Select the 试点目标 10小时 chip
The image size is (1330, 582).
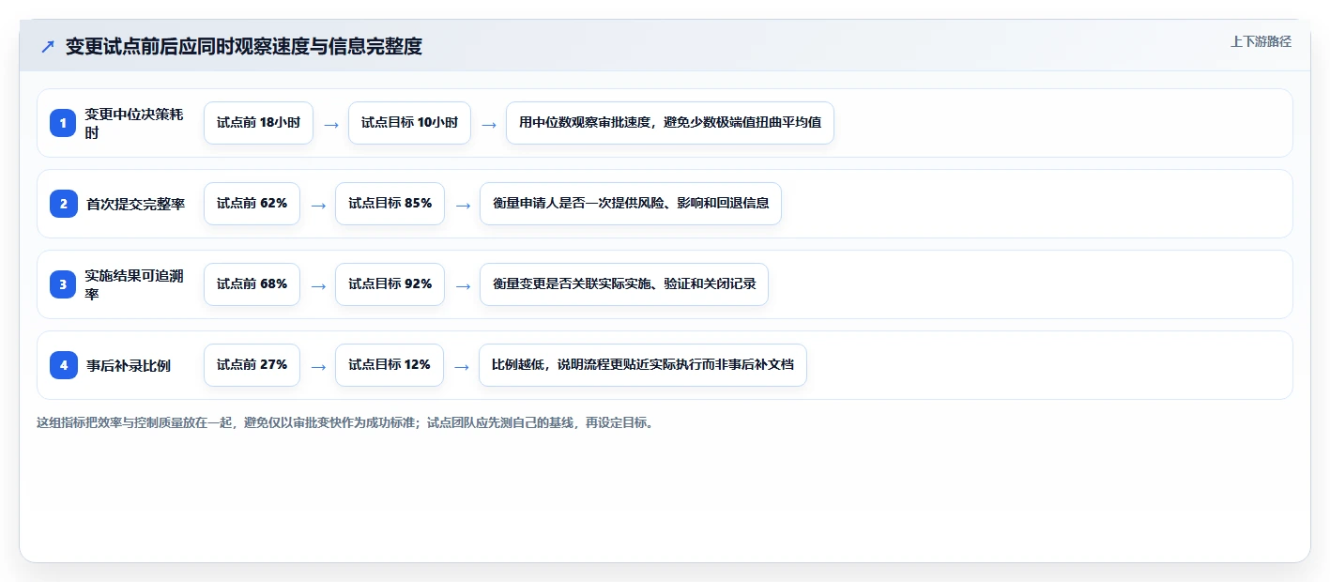[x=409, y=123]
